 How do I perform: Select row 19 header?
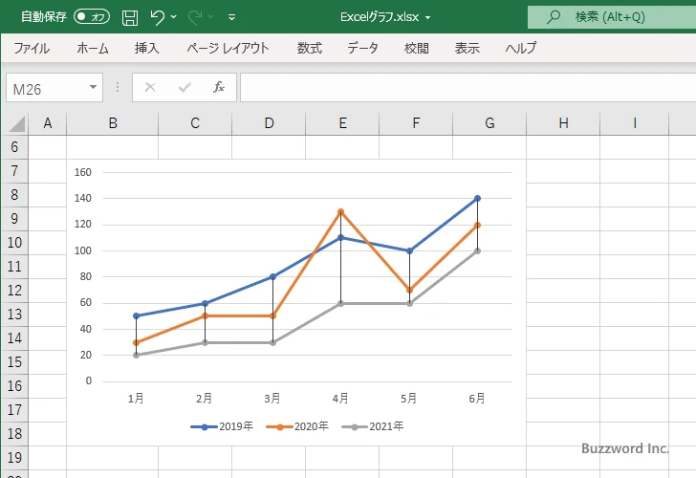click(x=14, y=458)
